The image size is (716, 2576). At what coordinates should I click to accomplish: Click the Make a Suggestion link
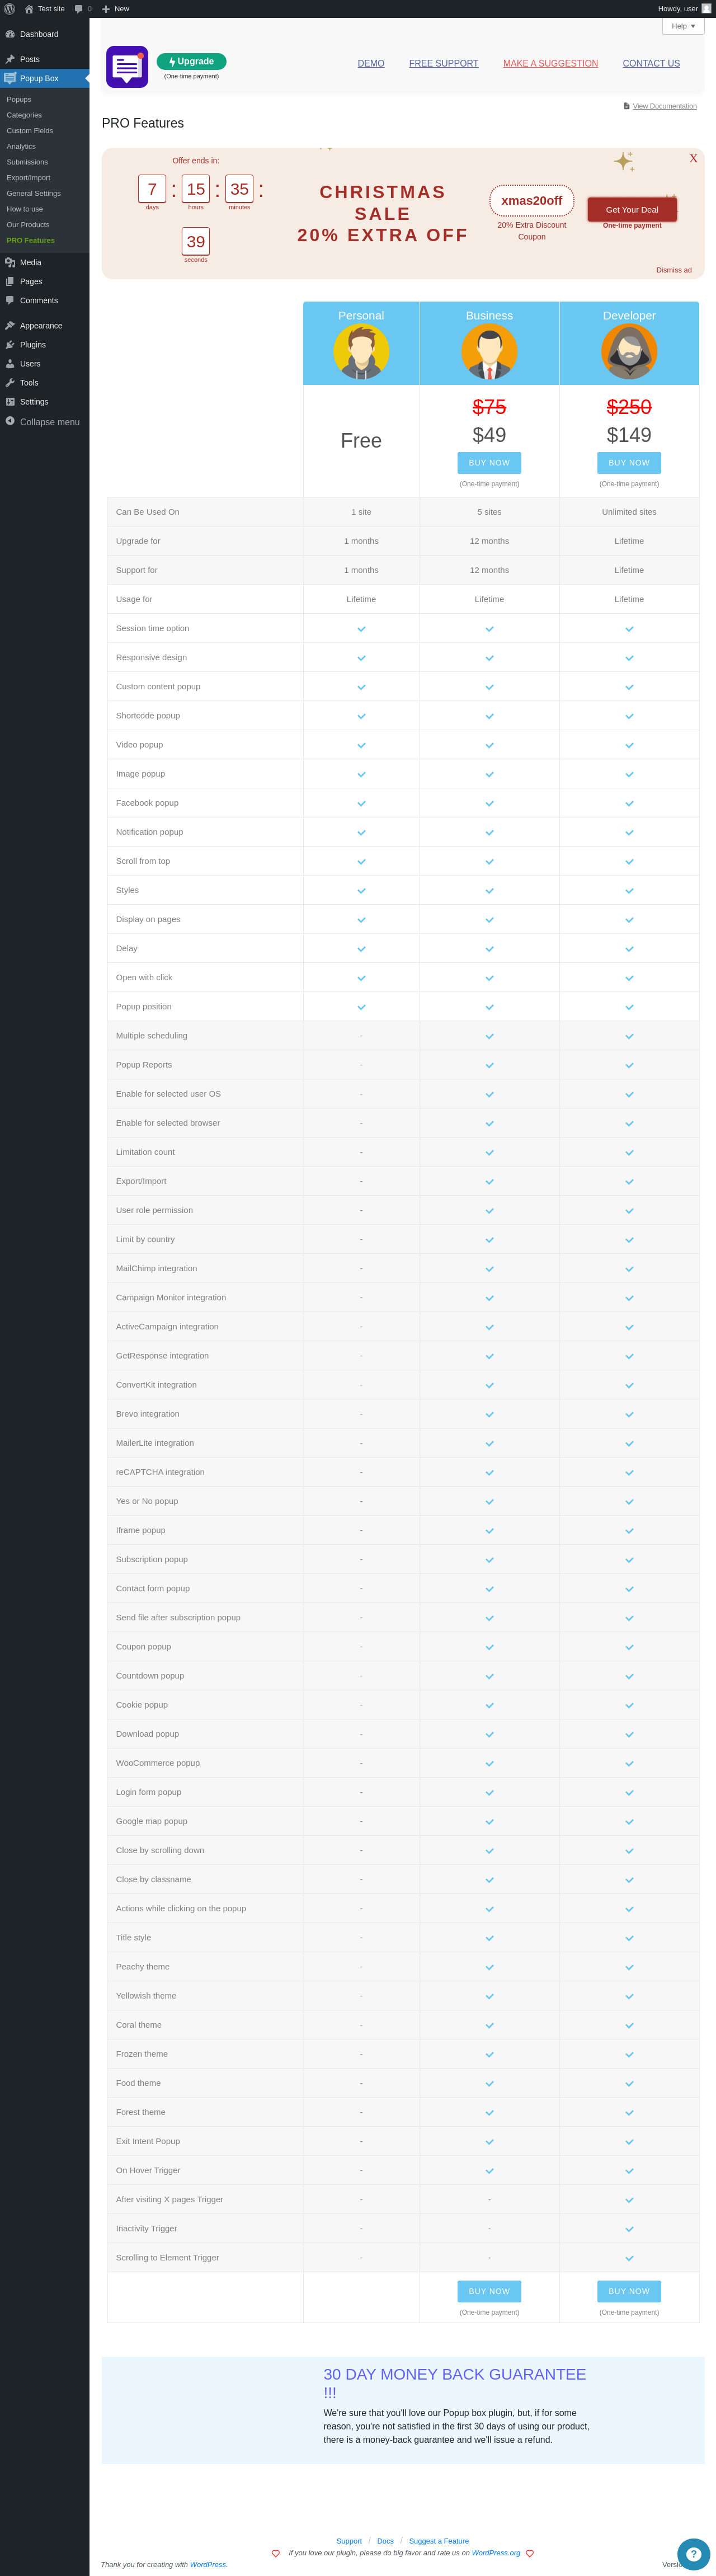550,64
